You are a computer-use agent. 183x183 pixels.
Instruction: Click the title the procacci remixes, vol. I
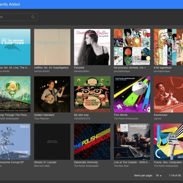click(130, 67)
